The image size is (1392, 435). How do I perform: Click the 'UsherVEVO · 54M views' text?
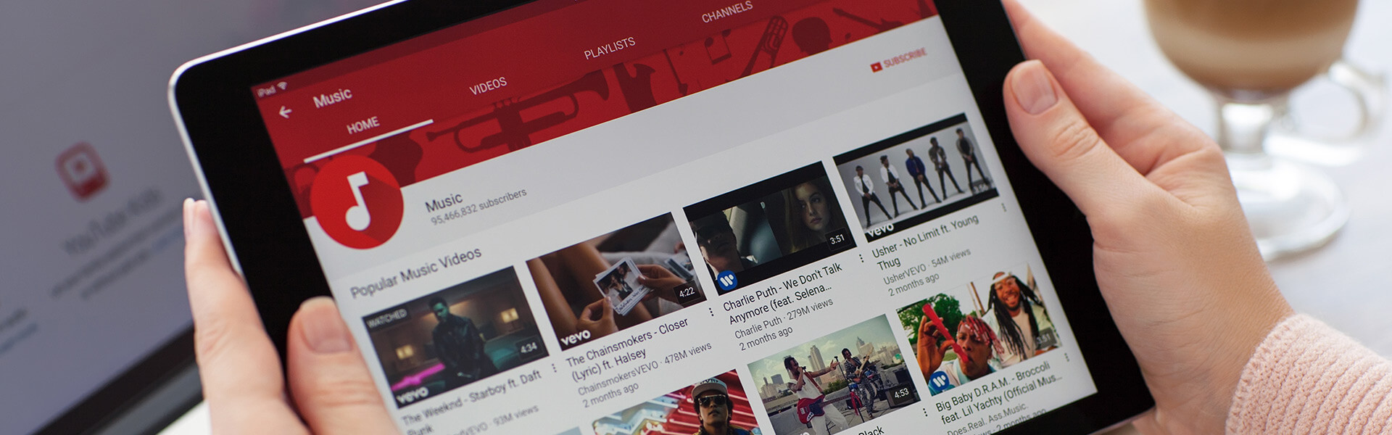(927, 265)
